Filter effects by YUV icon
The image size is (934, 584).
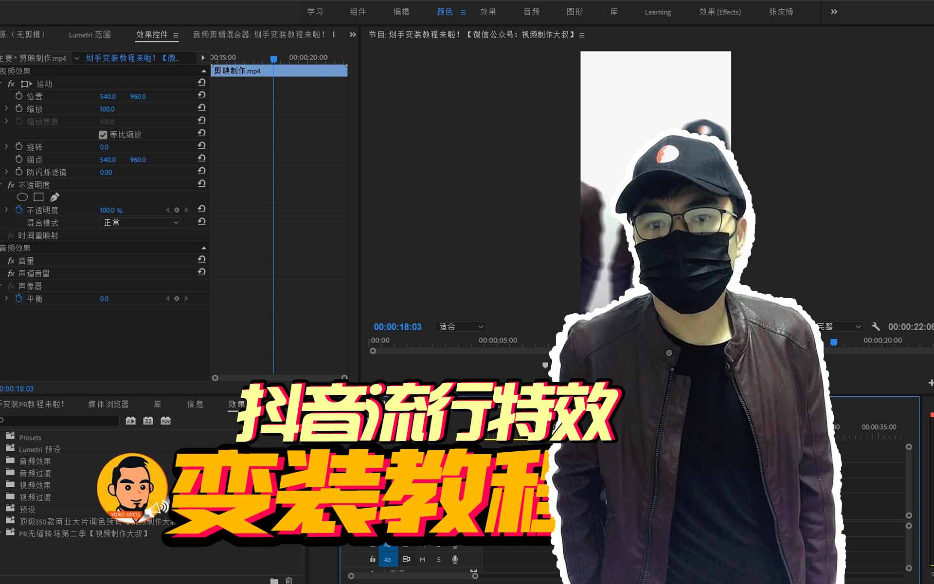coord(165,421)
